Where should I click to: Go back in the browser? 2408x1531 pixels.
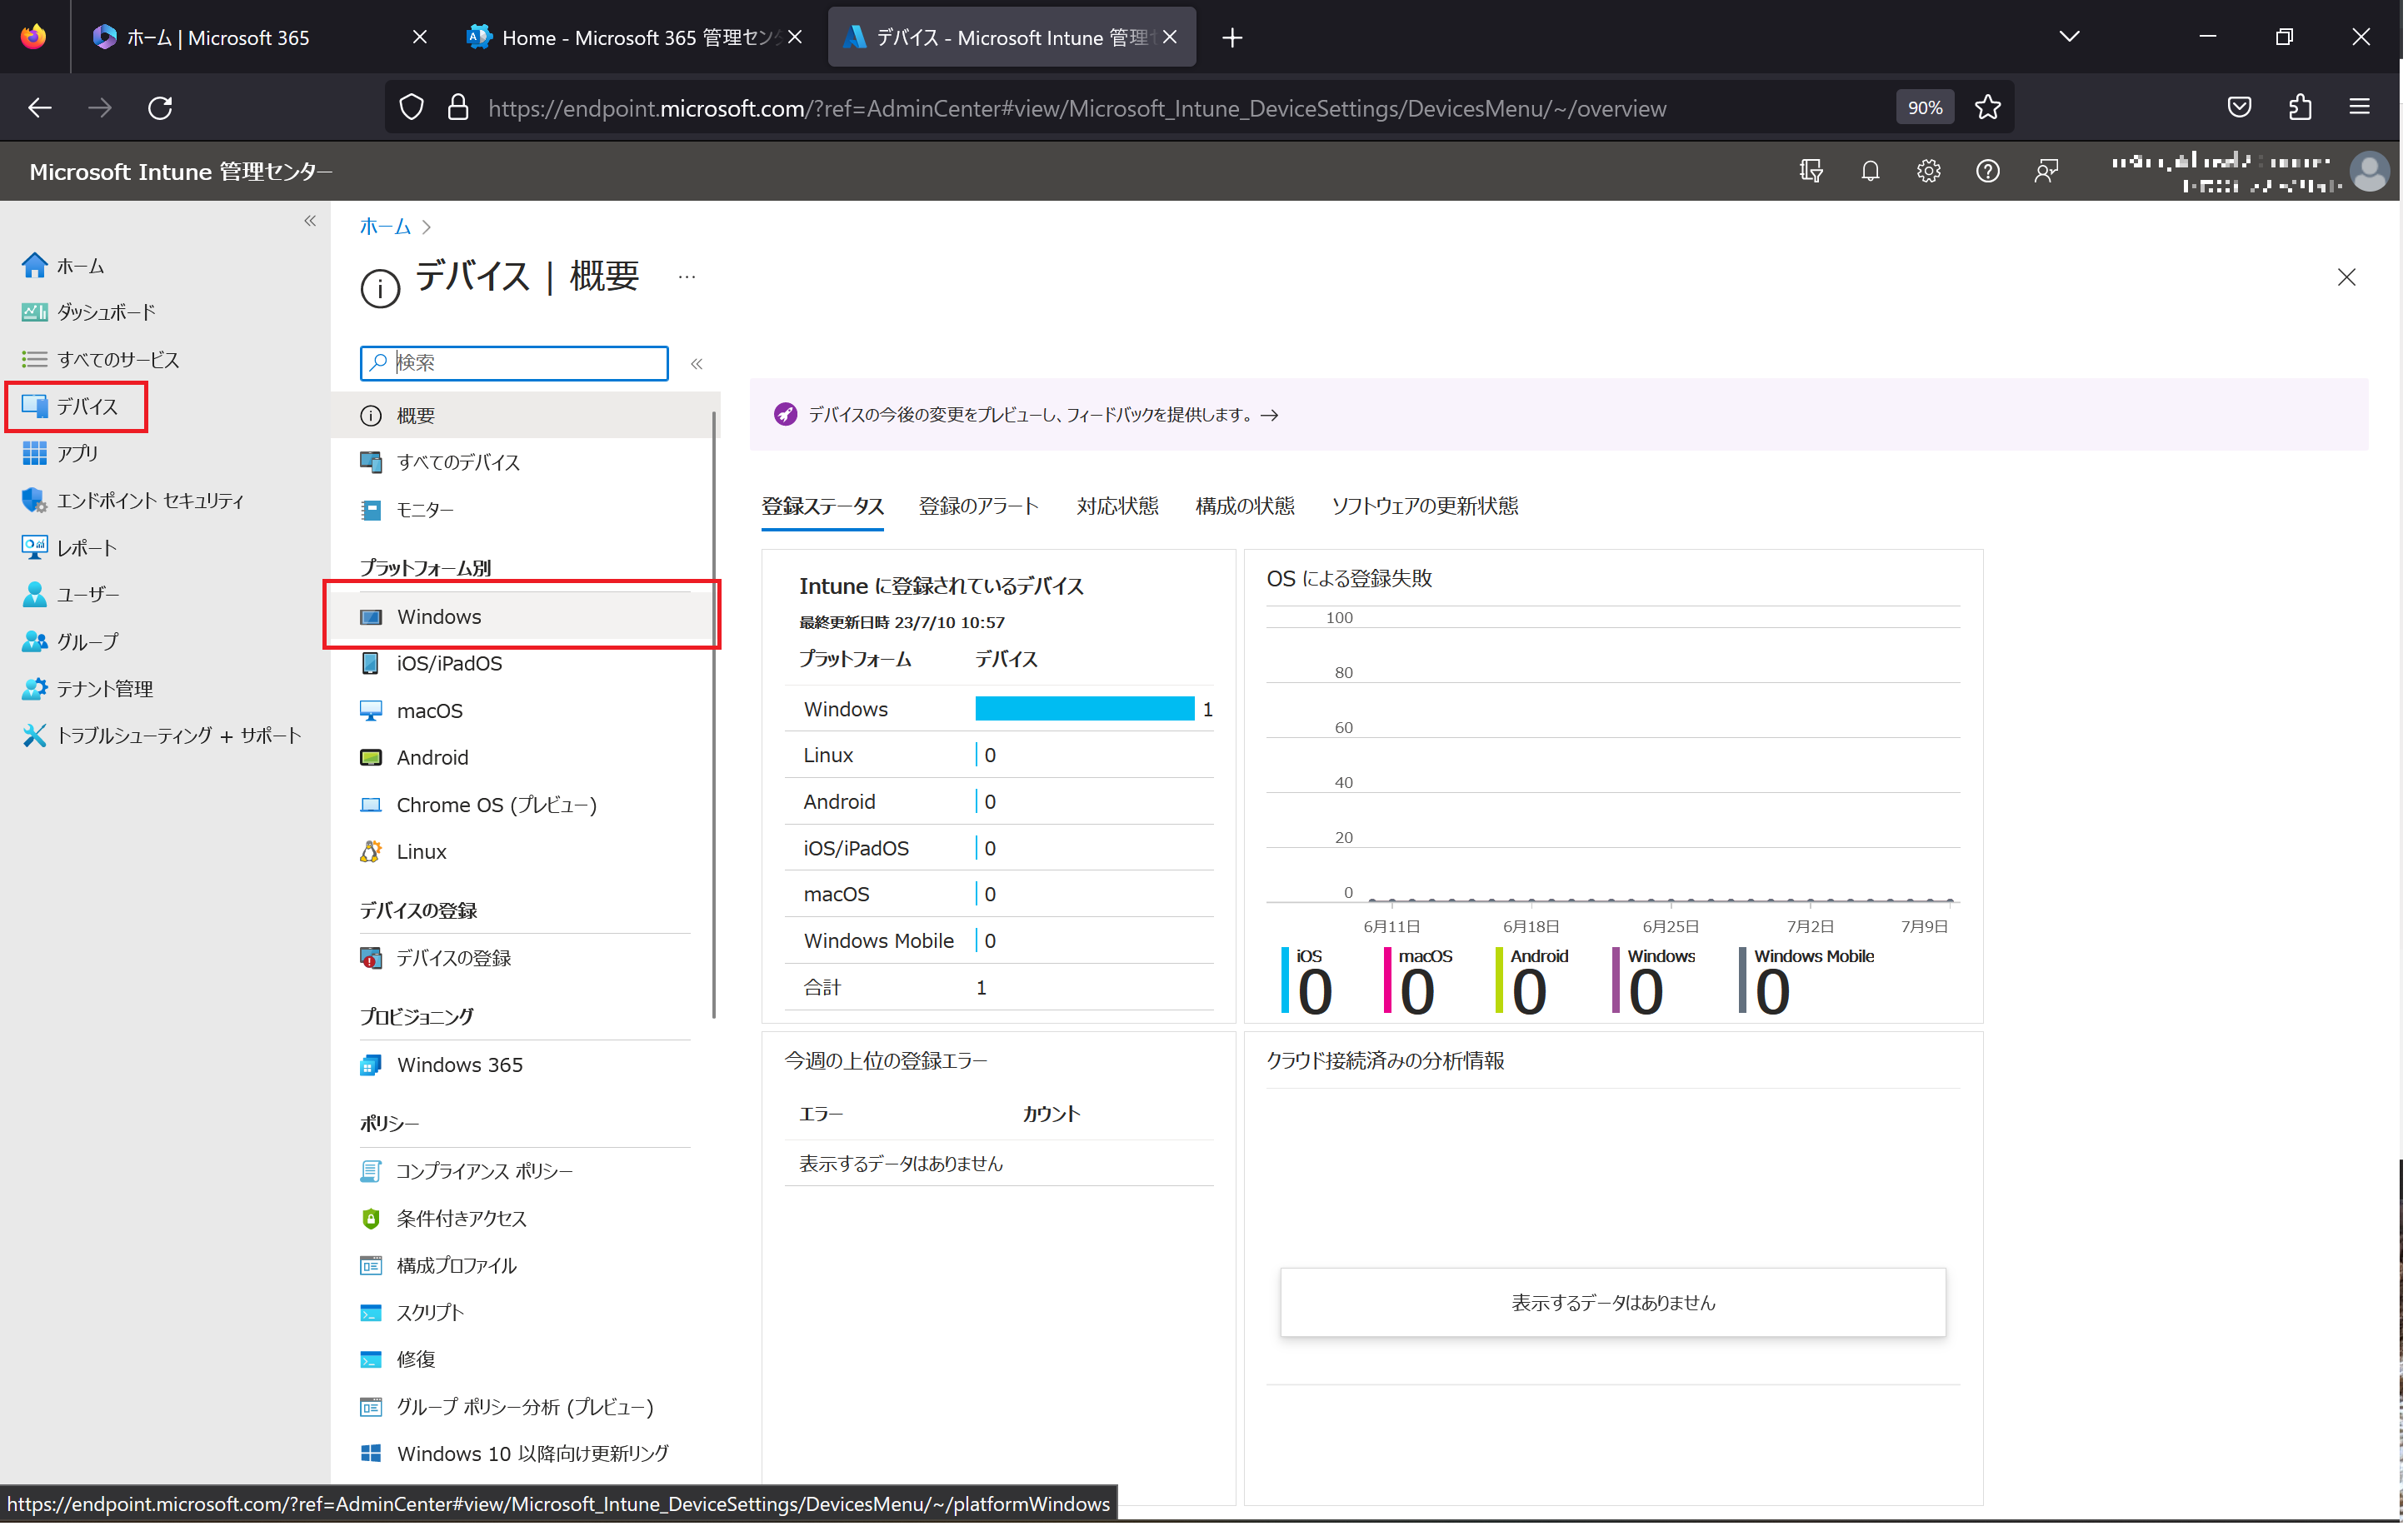click(x=40, y=108)
